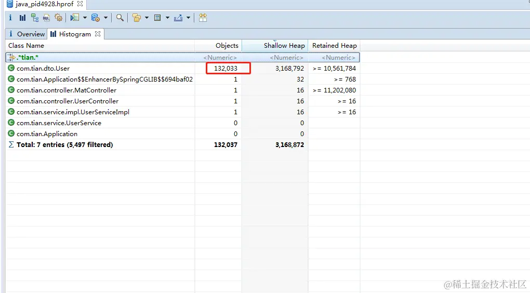The height and width of the screenshot is (293, 530).
Task: Sort by Retained Heap column header
Action: pyautogui.click(x=334, y=45)
